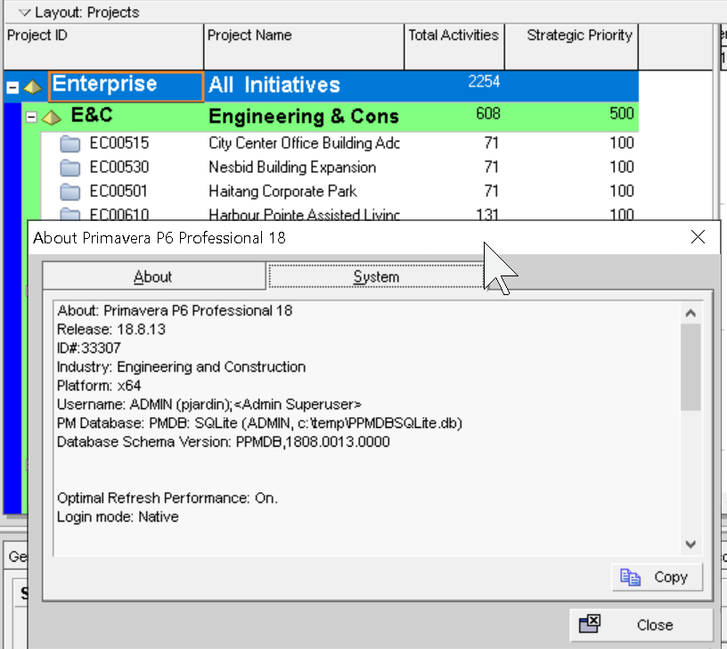The image size is (727, 649).
Task: Collapse the E&C node
Action: coord(32,117)
